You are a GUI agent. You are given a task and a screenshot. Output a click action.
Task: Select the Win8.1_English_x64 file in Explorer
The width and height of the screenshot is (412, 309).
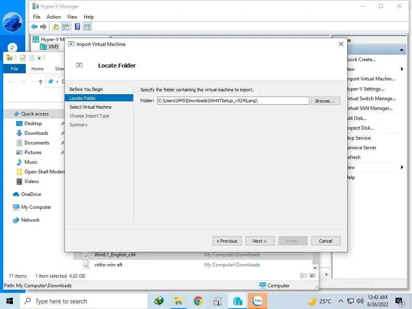115,255
